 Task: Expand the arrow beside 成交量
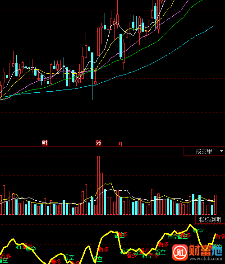click(x=221, y=151)
